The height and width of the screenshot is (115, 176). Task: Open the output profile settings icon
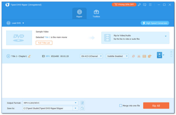[x=82, y=103]
